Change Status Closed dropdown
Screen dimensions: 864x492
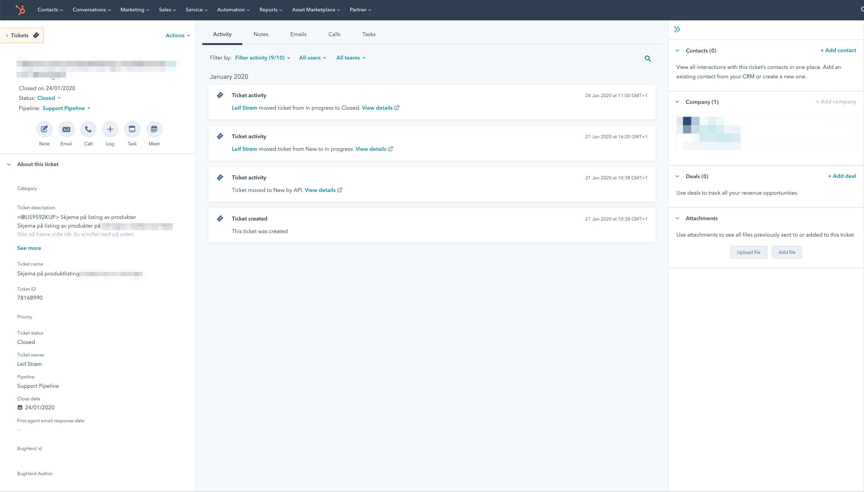coord(49,98)
